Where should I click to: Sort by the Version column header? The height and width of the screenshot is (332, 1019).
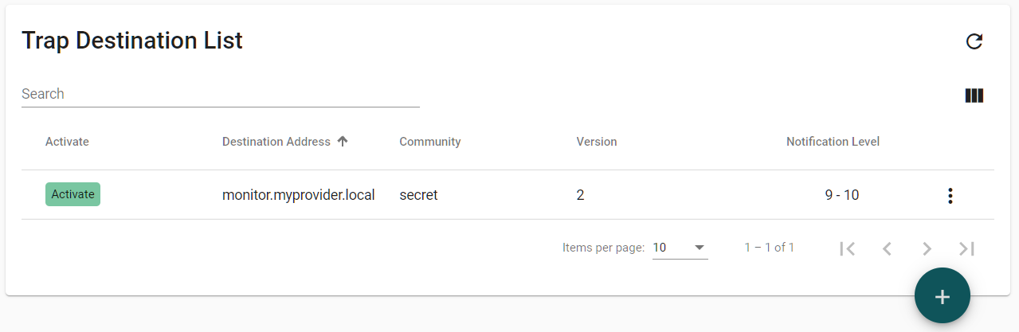point(597,142)
